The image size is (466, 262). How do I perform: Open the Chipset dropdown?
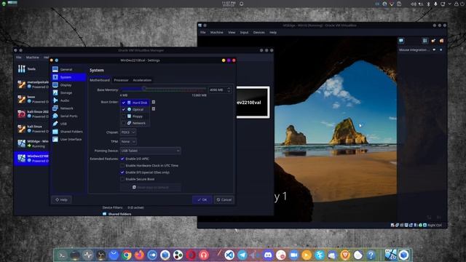pyautogui.click(x=128, y=132)
